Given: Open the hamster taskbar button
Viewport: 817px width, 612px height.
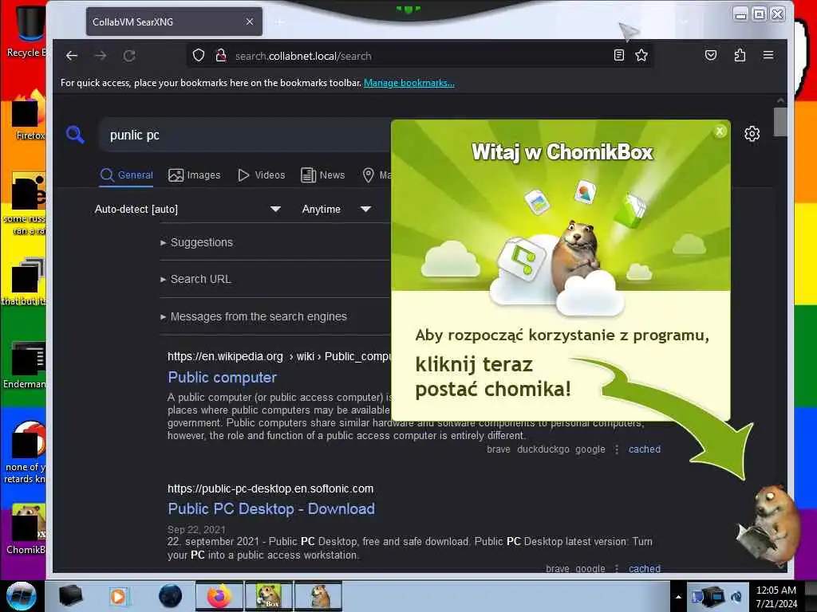Looking at the screenshot, I should pyautogui.click(x=318, y=596).
